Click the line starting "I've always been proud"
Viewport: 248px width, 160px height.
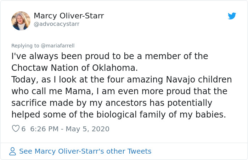coord(109,56)
